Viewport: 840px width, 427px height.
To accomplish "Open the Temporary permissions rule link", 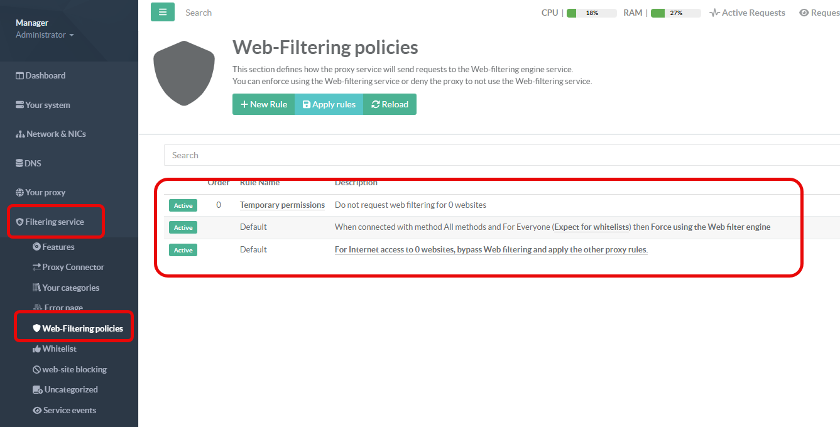I will (x=282, y=205).
